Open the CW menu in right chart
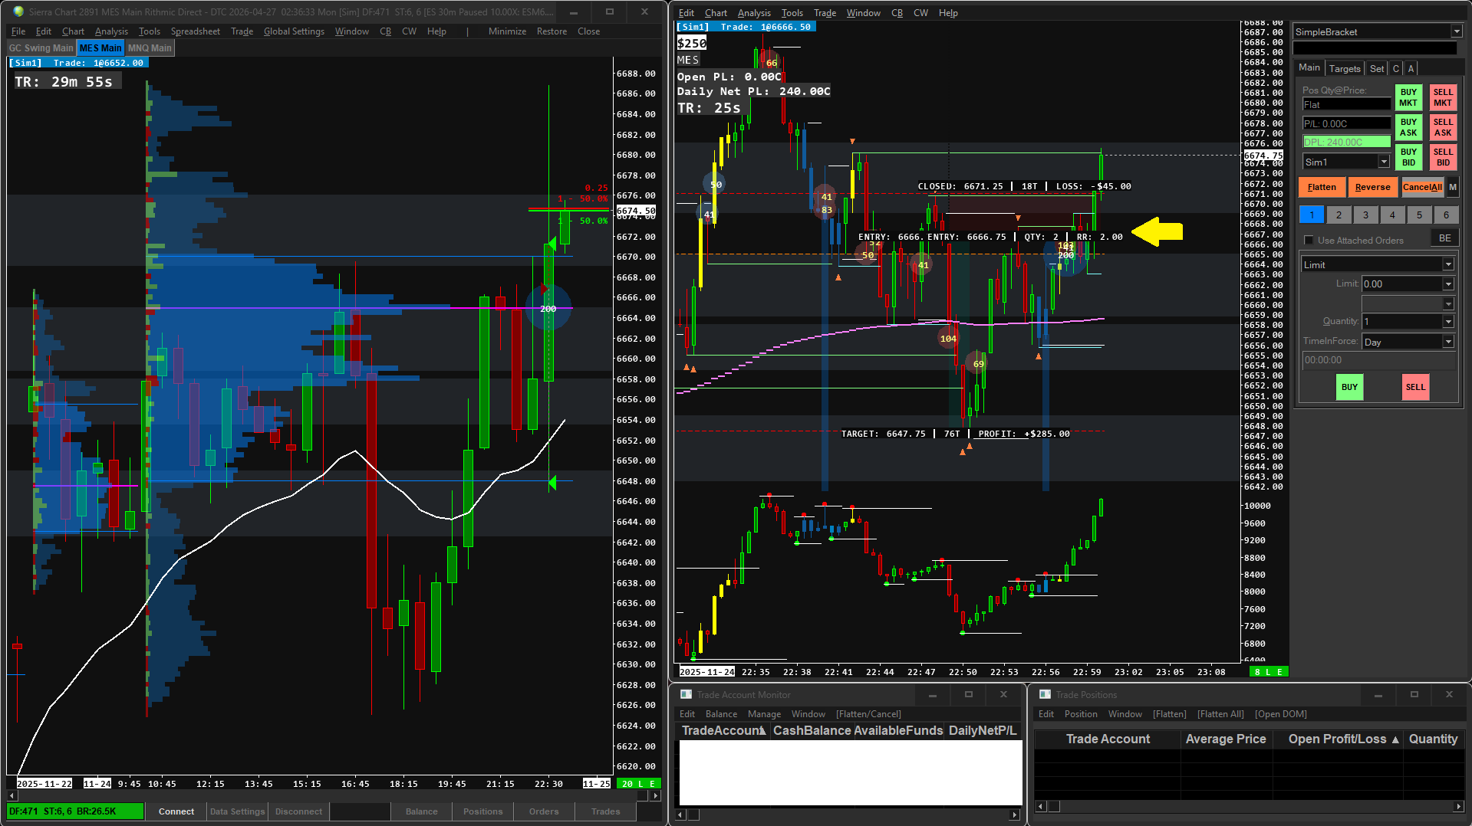Screen dimensions: 1472x826 [x=920, y=13]
